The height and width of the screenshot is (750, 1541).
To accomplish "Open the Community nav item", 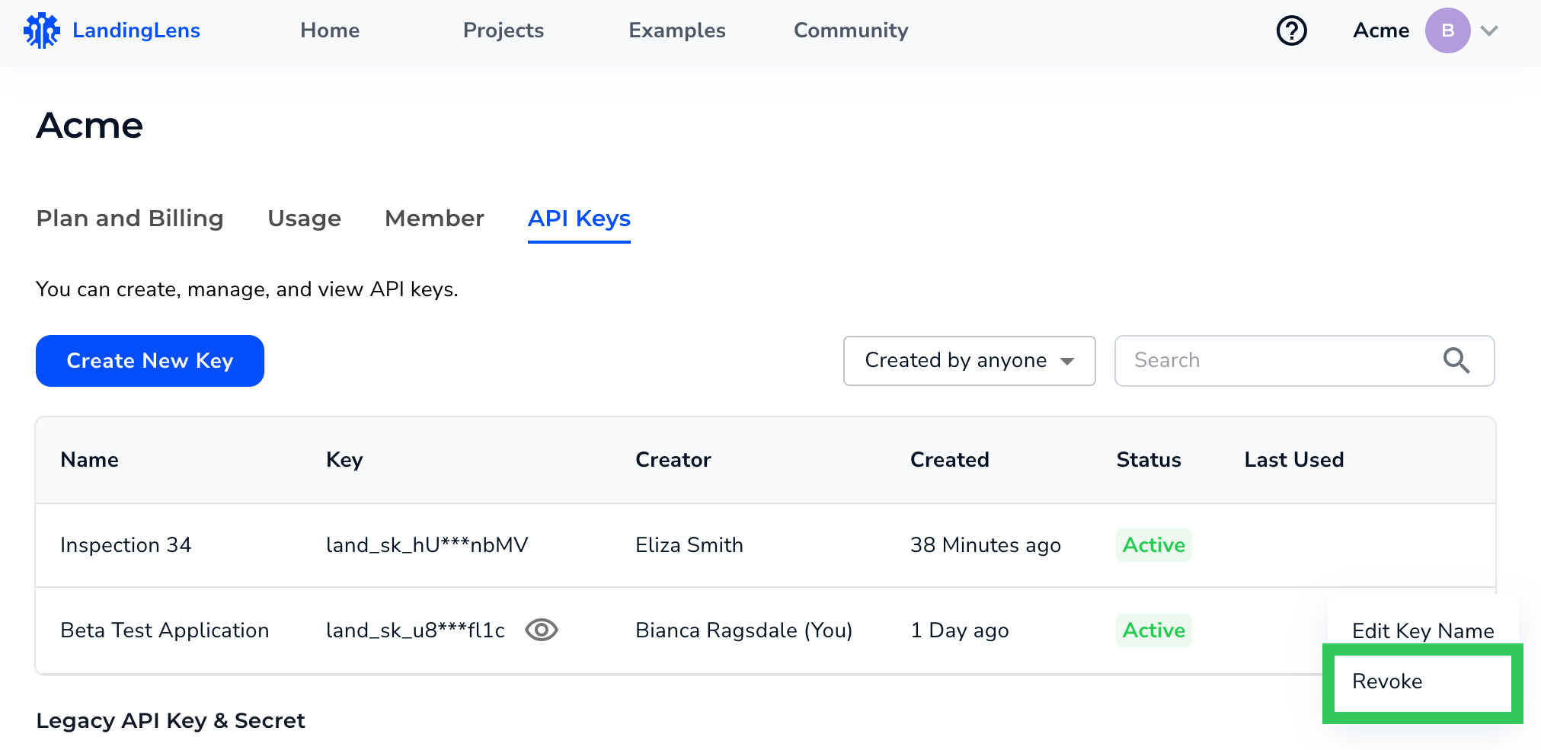I will 851,30.
